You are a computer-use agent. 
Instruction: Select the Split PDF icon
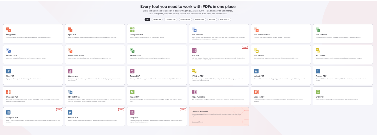pyautogui.click(x=70, y=30)
